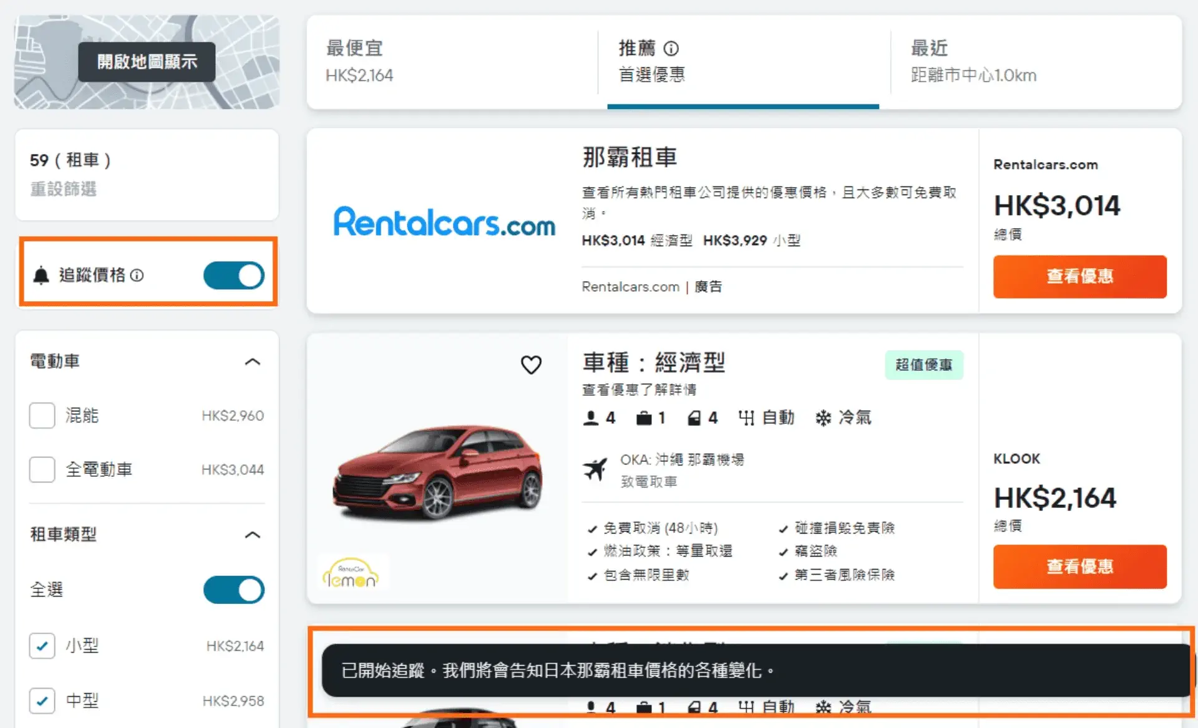Viewport: 1198px width, 728px height.
Task: Collapse the 電動車 filter section
Action: click(x=252, y=362)
